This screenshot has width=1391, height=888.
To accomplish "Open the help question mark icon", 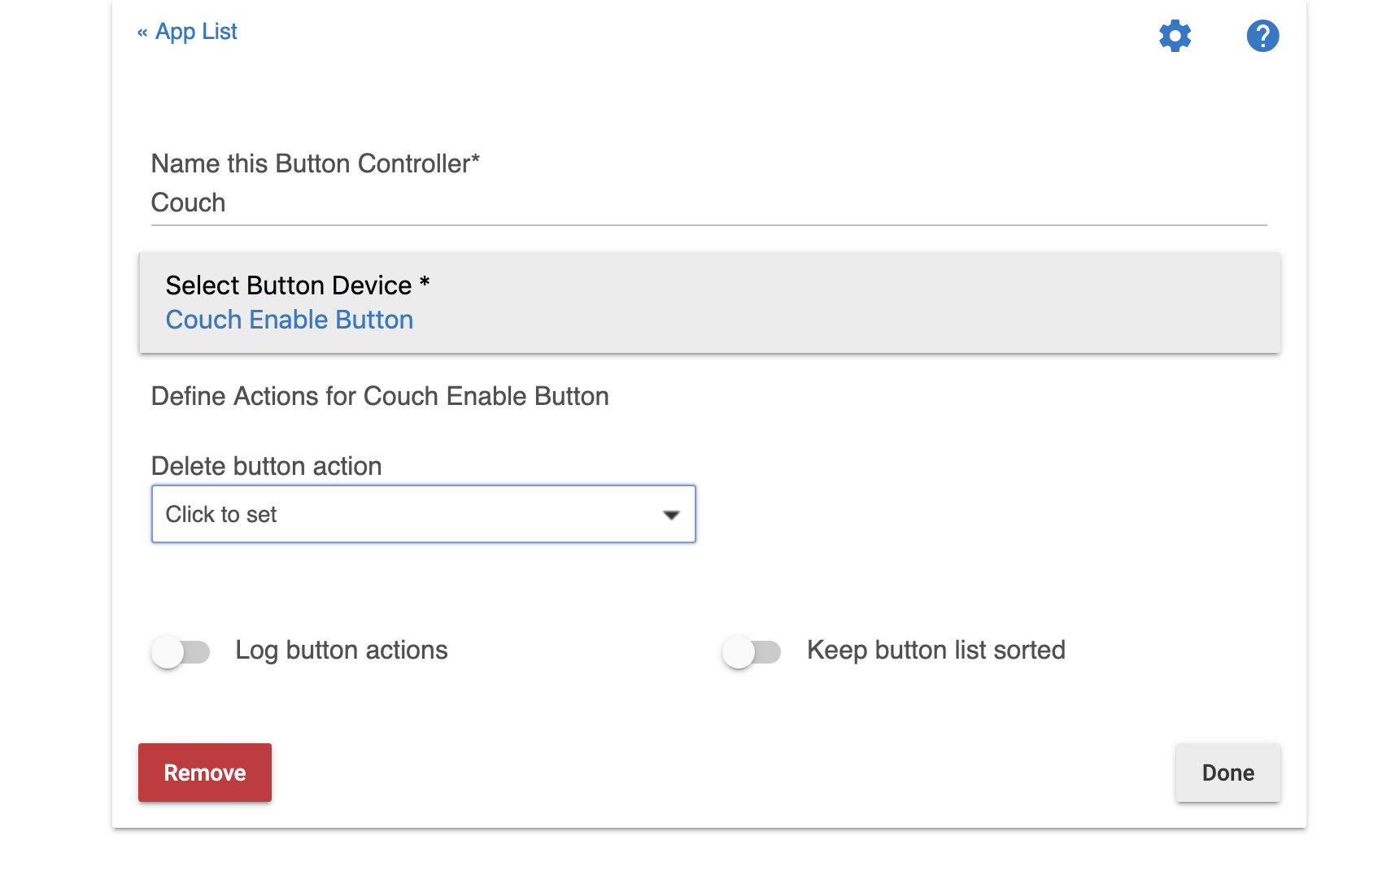I will tap(1262, 36).
